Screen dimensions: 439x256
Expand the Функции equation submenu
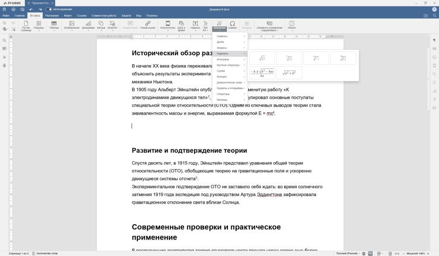pos(230,77)
